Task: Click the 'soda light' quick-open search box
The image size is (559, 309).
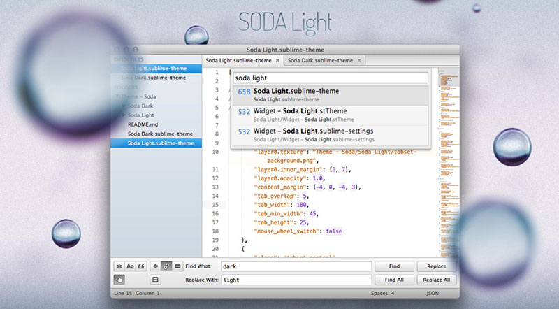Action: 331,78
